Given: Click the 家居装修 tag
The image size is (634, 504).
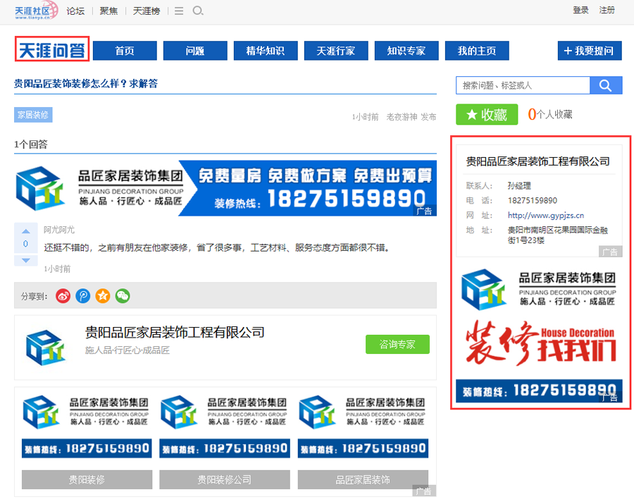Looking at the screenshot, I should pos(33,115).
